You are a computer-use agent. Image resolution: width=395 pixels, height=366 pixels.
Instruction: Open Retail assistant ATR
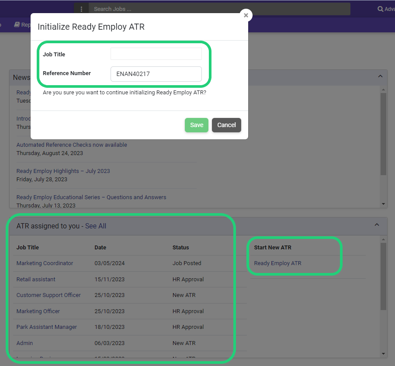pyautogui.click(x=36, y=279)
